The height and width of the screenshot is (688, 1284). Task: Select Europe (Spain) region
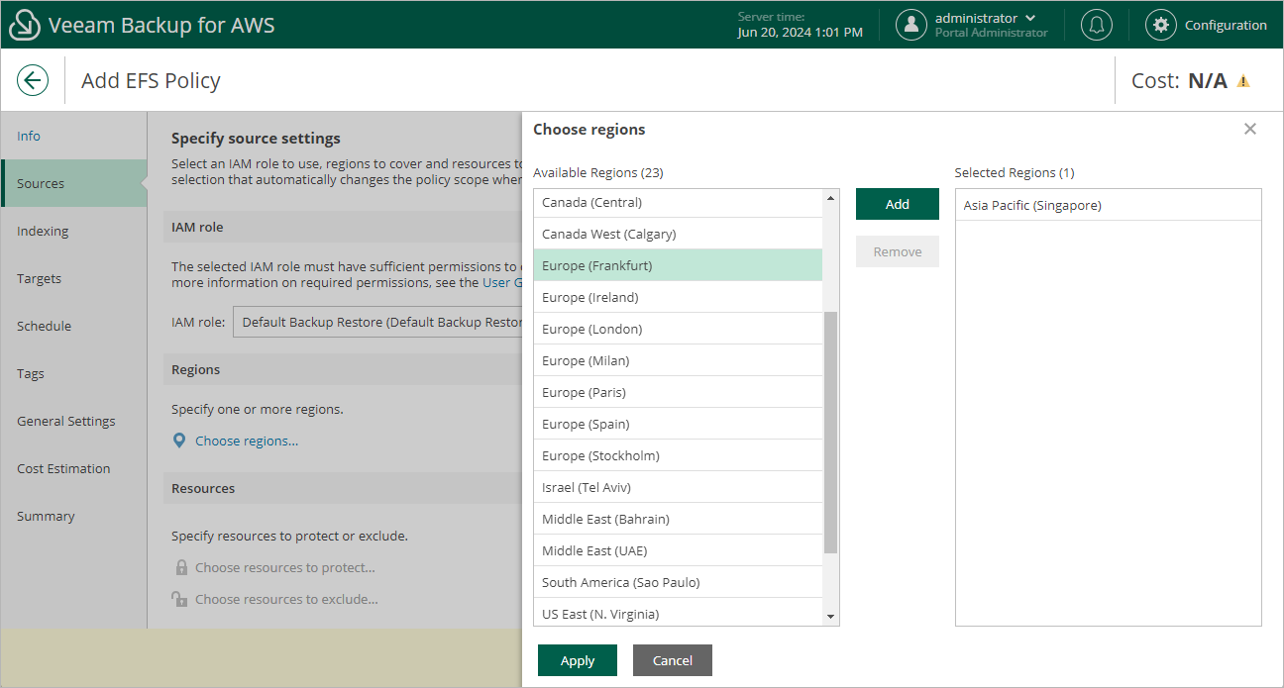[678, 424]
